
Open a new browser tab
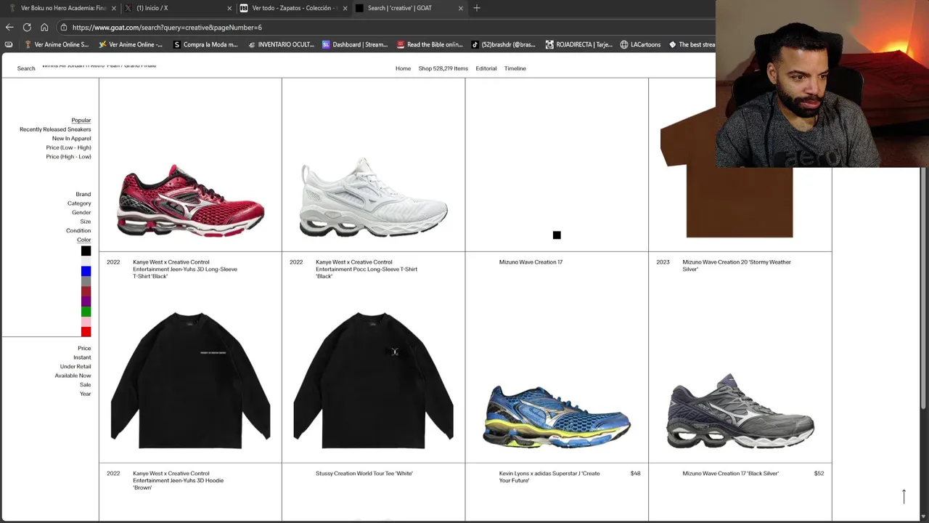tap(477, 8)
